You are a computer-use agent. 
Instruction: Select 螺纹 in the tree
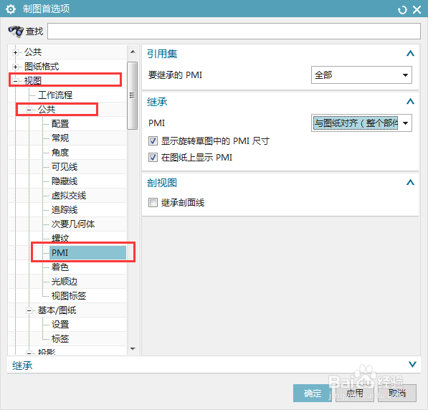60,238
